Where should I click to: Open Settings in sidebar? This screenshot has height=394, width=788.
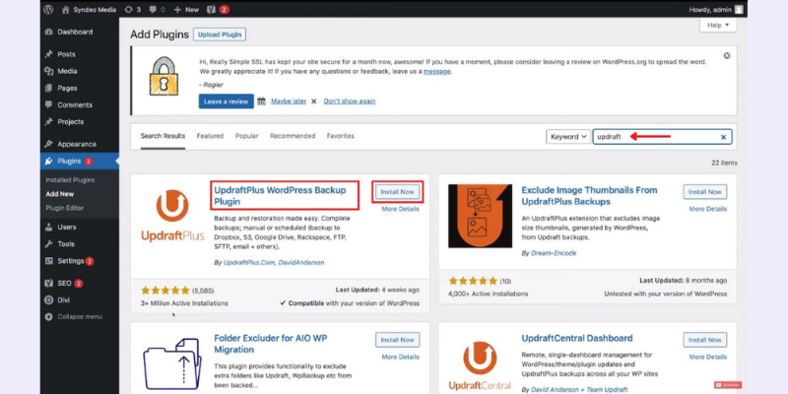pos(70,261)
